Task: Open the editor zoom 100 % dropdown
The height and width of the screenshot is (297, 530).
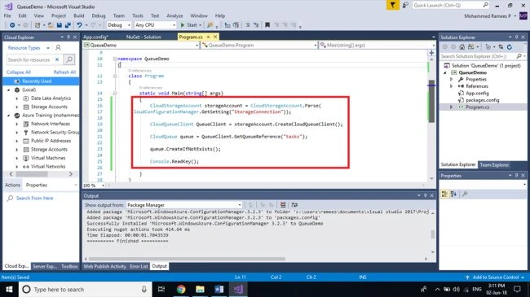Action: [94, 186]
